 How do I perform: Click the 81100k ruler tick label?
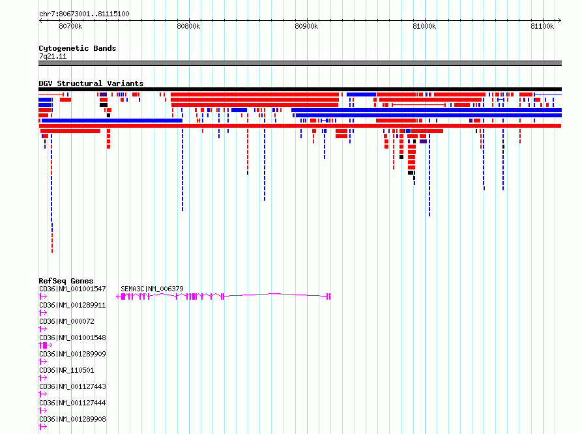click(543, 26)
